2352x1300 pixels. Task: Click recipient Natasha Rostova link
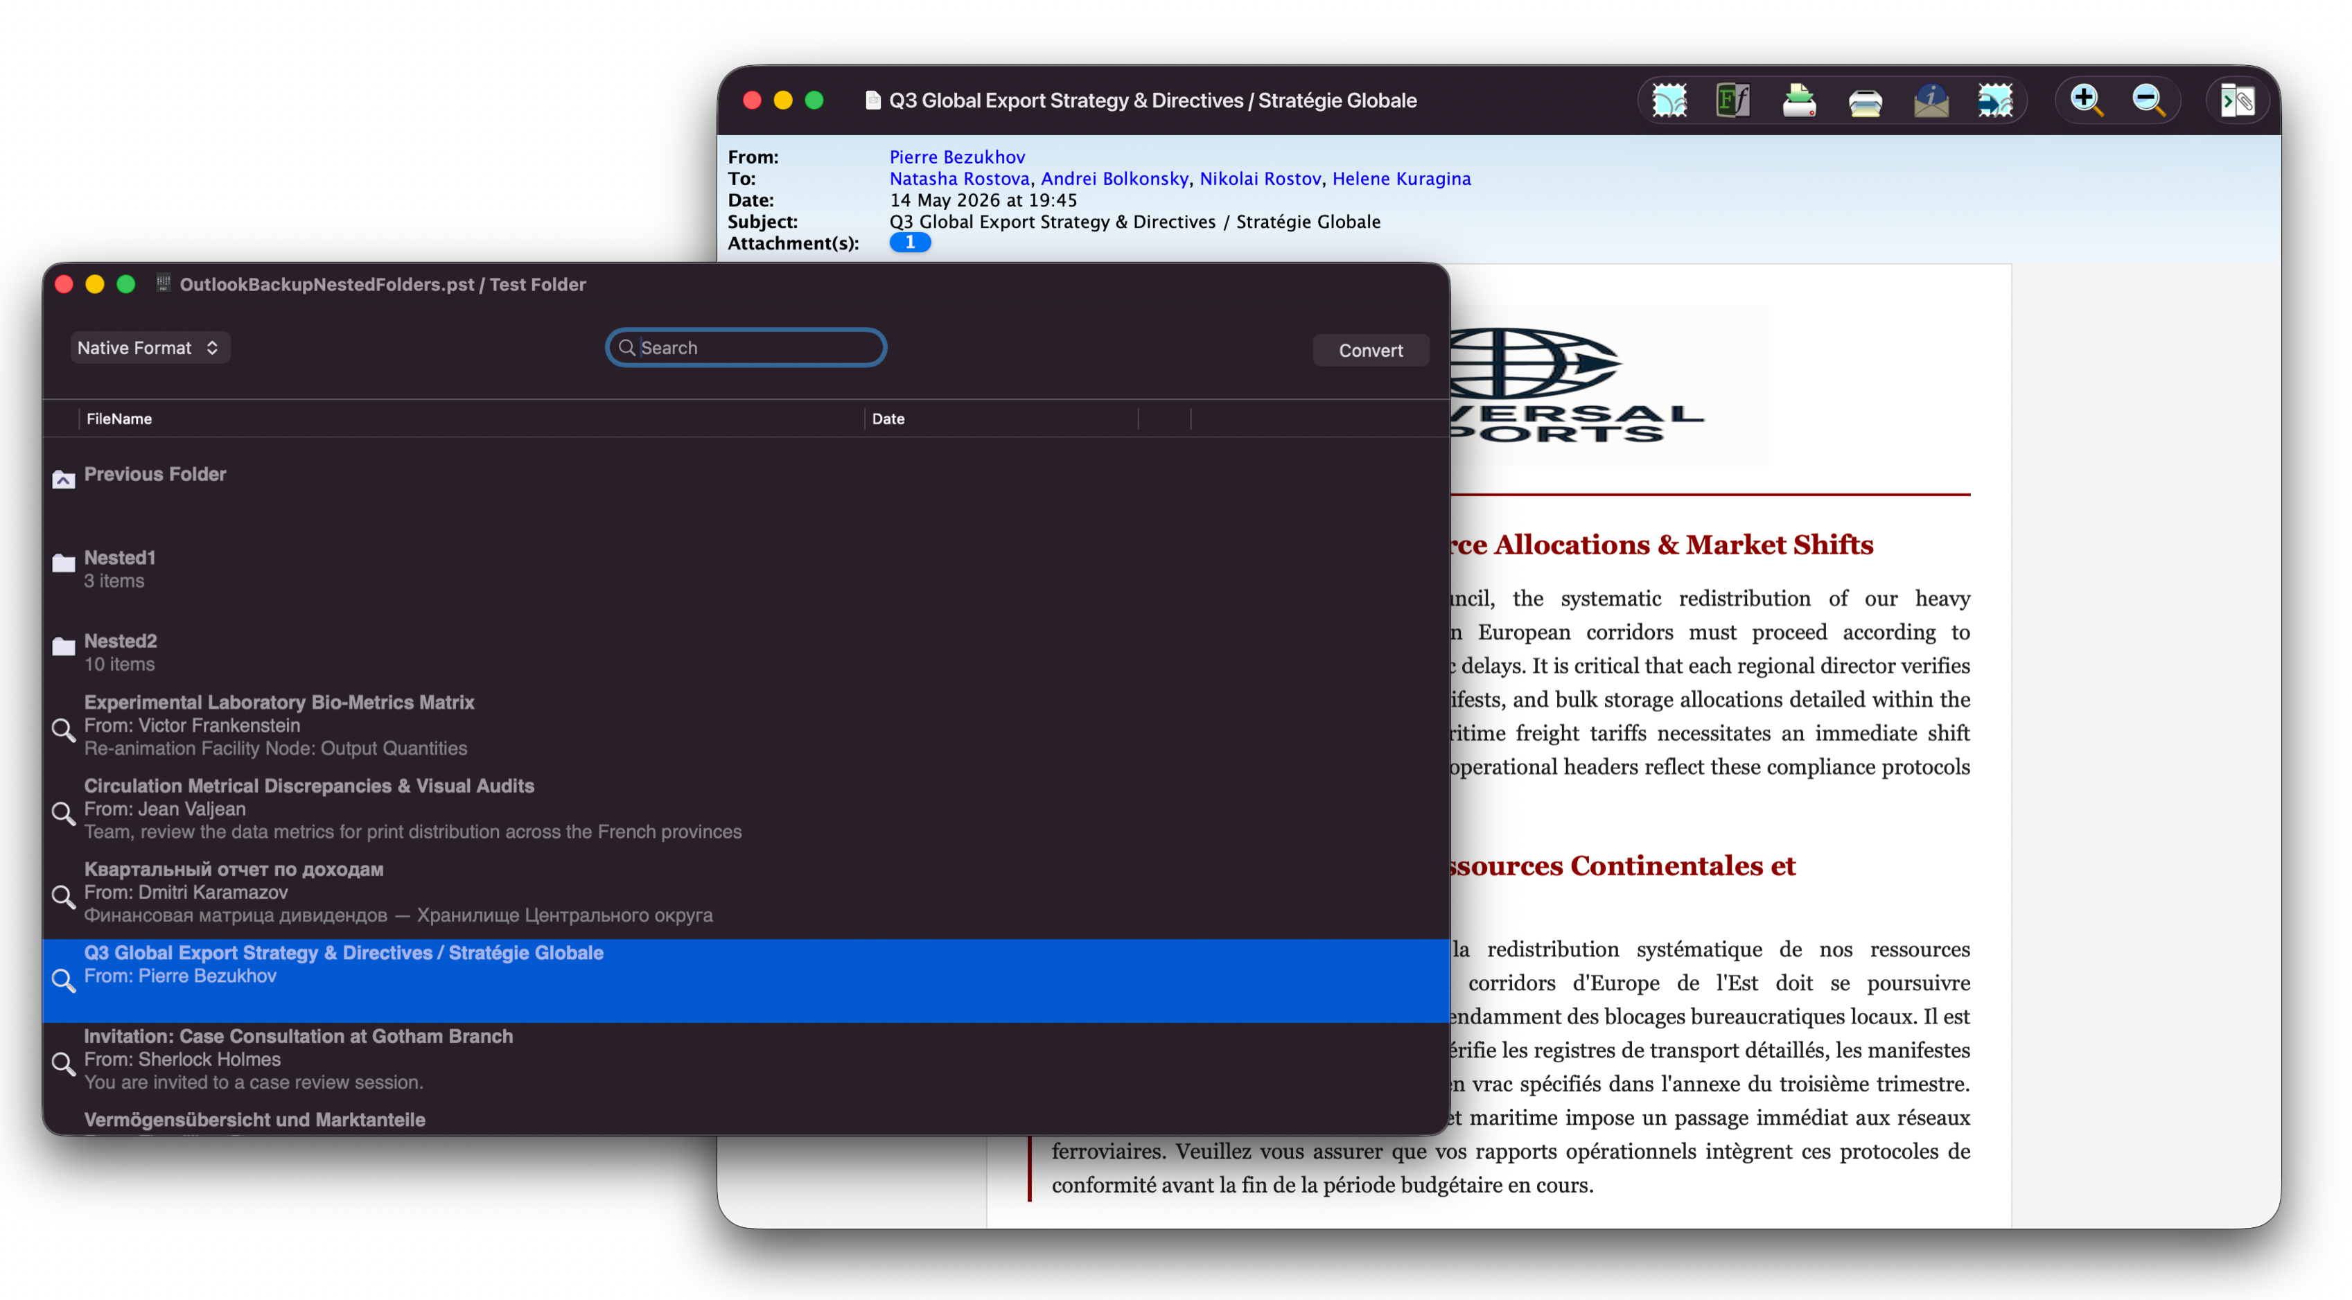click(x=960, y=179)
